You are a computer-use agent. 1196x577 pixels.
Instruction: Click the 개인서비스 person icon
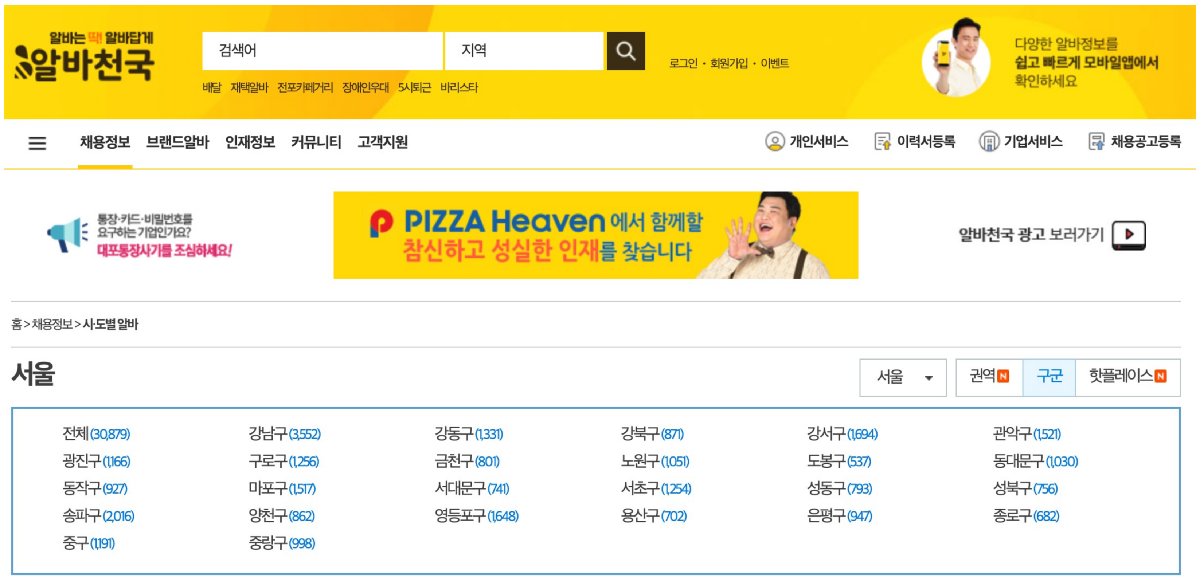[774, 142]
